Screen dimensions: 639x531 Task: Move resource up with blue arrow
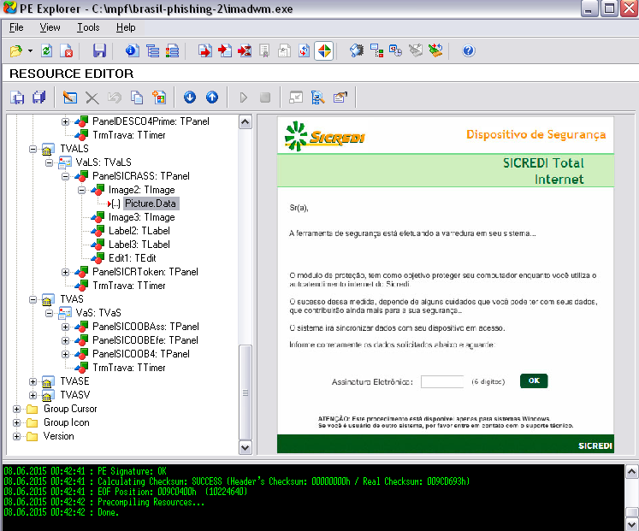point(212,97)
